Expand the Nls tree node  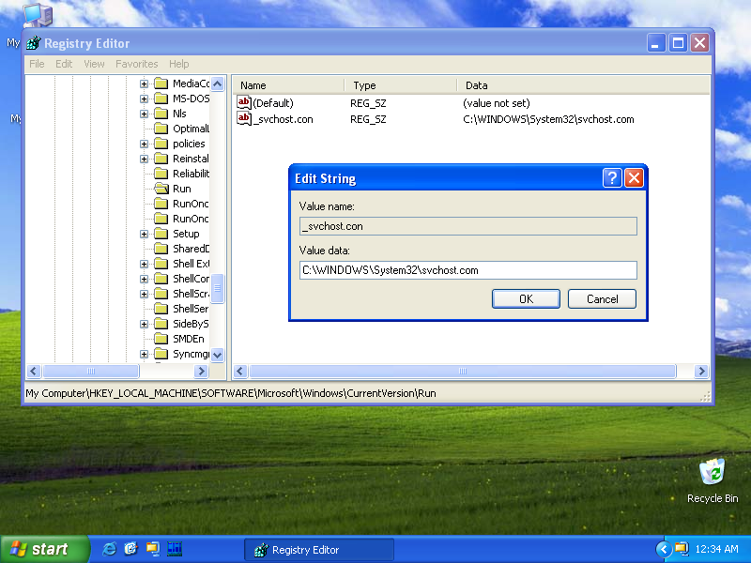pos(144,114)
